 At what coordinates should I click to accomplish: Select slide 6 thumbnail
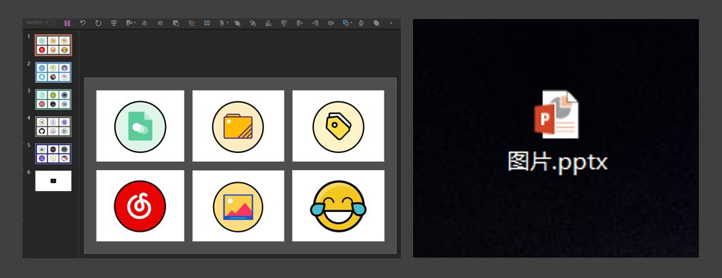click(x=53, y=181)
